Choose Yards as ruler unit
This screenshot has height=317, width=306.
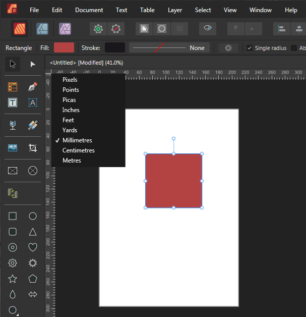[x=88, y=130]
